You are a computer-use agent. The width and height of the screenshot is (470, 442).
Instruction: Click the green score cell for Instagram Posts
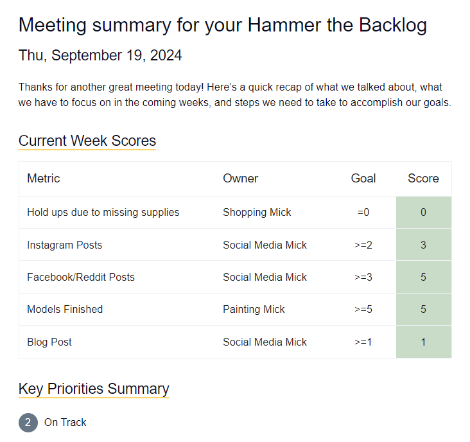[423, 245]
